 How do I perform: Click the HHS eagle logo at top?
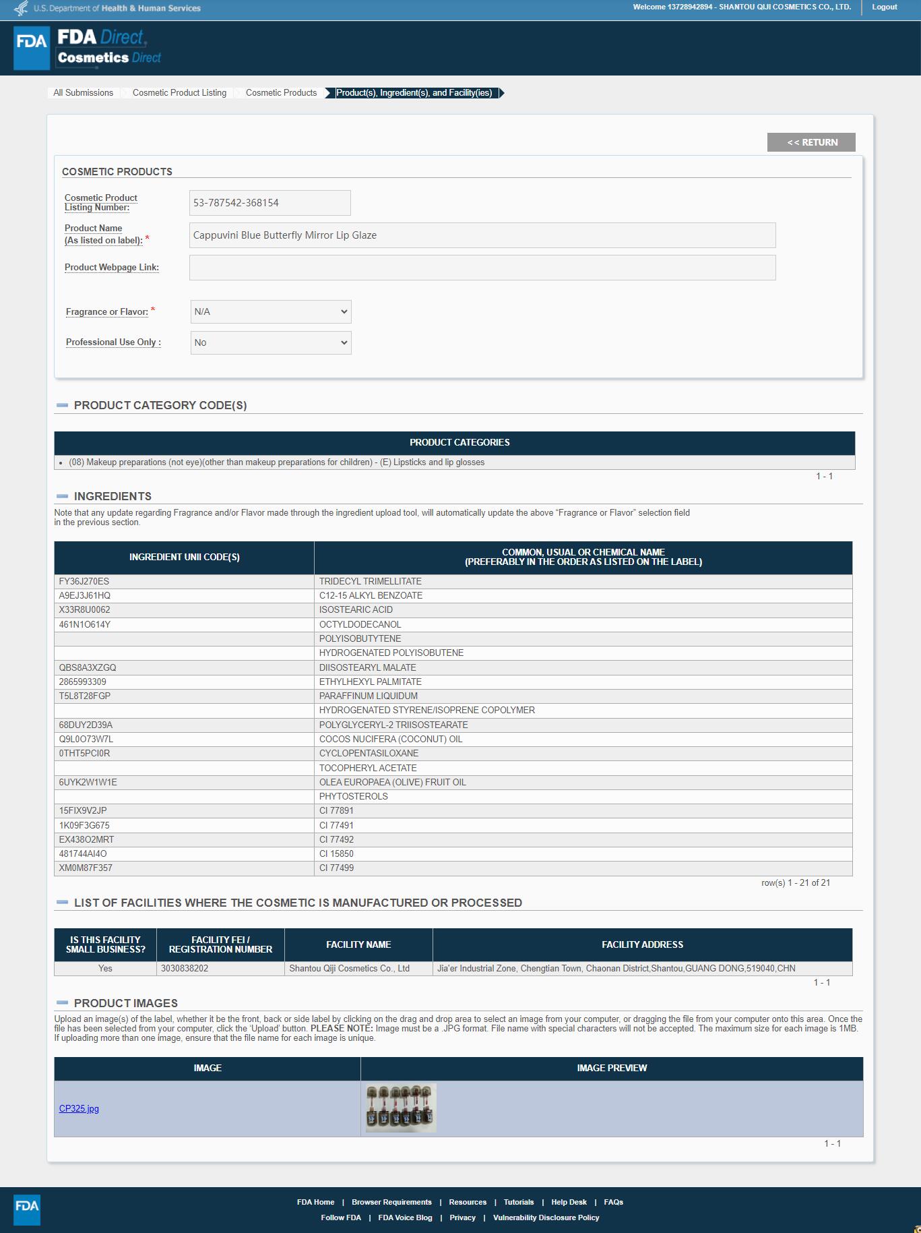click(x=22, y=8)
